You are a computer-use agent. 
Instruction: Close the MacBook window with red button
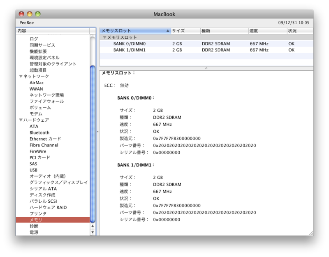point(21,14)
